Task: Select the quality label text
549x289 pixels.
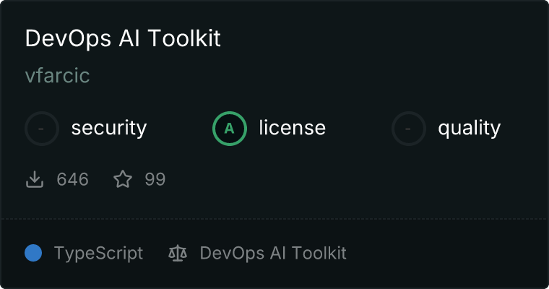Action: coord(469,129)
